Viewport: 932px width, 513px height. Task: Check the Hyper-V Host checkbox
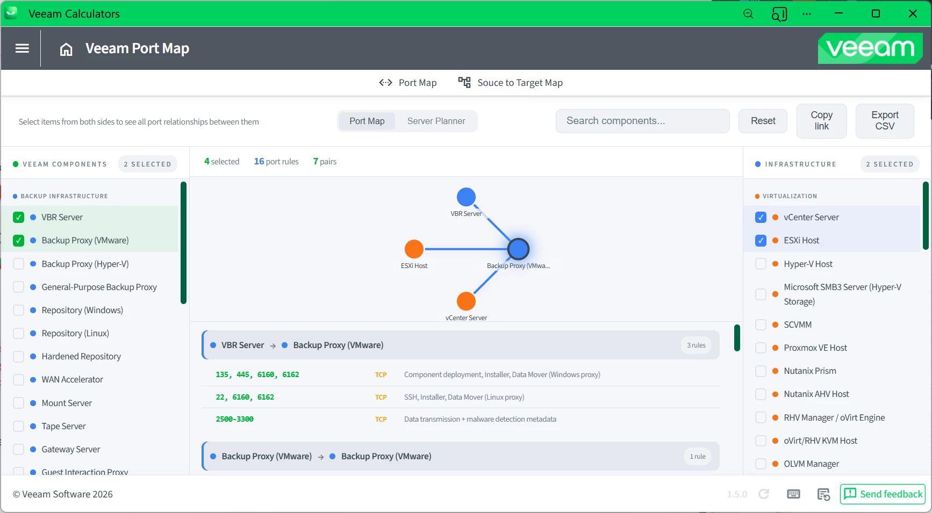point(761,264)
